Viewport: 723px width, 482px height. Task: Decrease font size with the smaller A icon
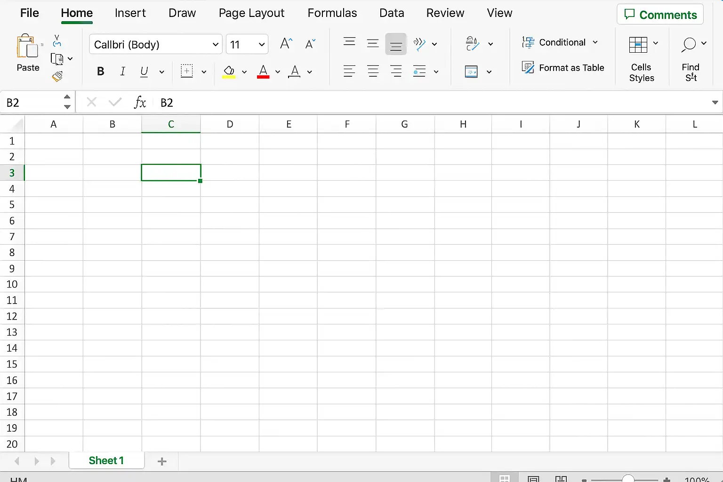pos(310,44)
